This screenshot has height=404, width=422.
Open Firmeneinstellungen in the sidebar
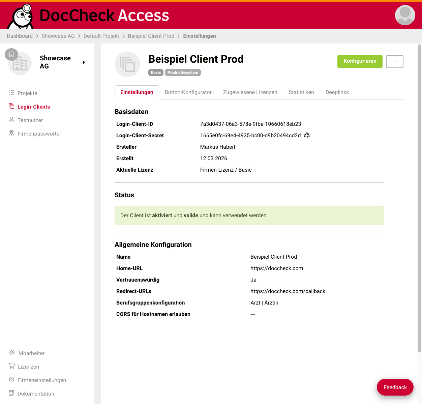pyautogui.click(x=42, y=380)
